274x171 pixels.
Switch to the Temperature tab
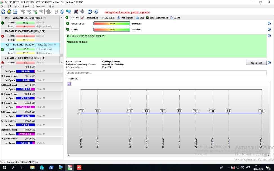coord(90,18)
